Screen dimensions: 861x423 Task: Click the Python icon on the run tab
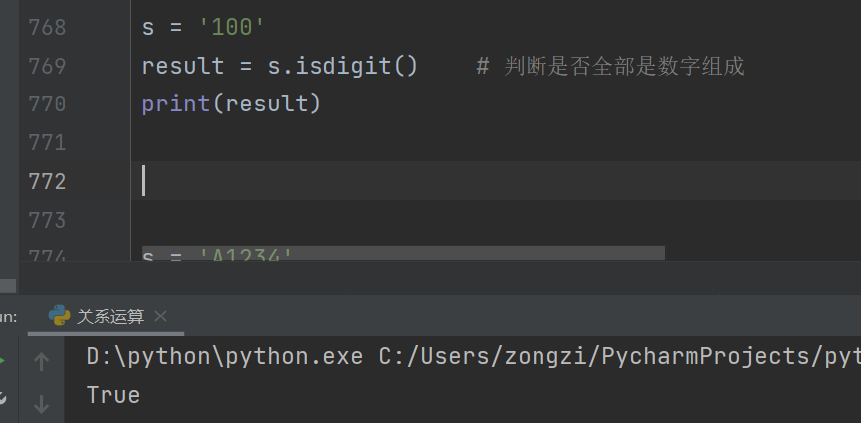(59, 316)
